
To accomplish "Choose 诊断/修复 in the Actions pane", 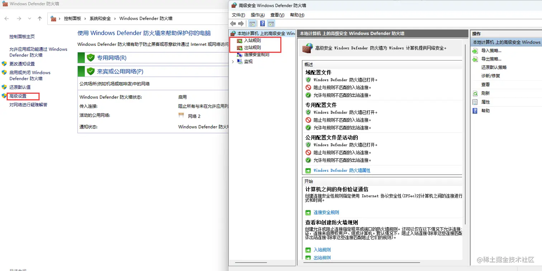I will click(490, 76).
